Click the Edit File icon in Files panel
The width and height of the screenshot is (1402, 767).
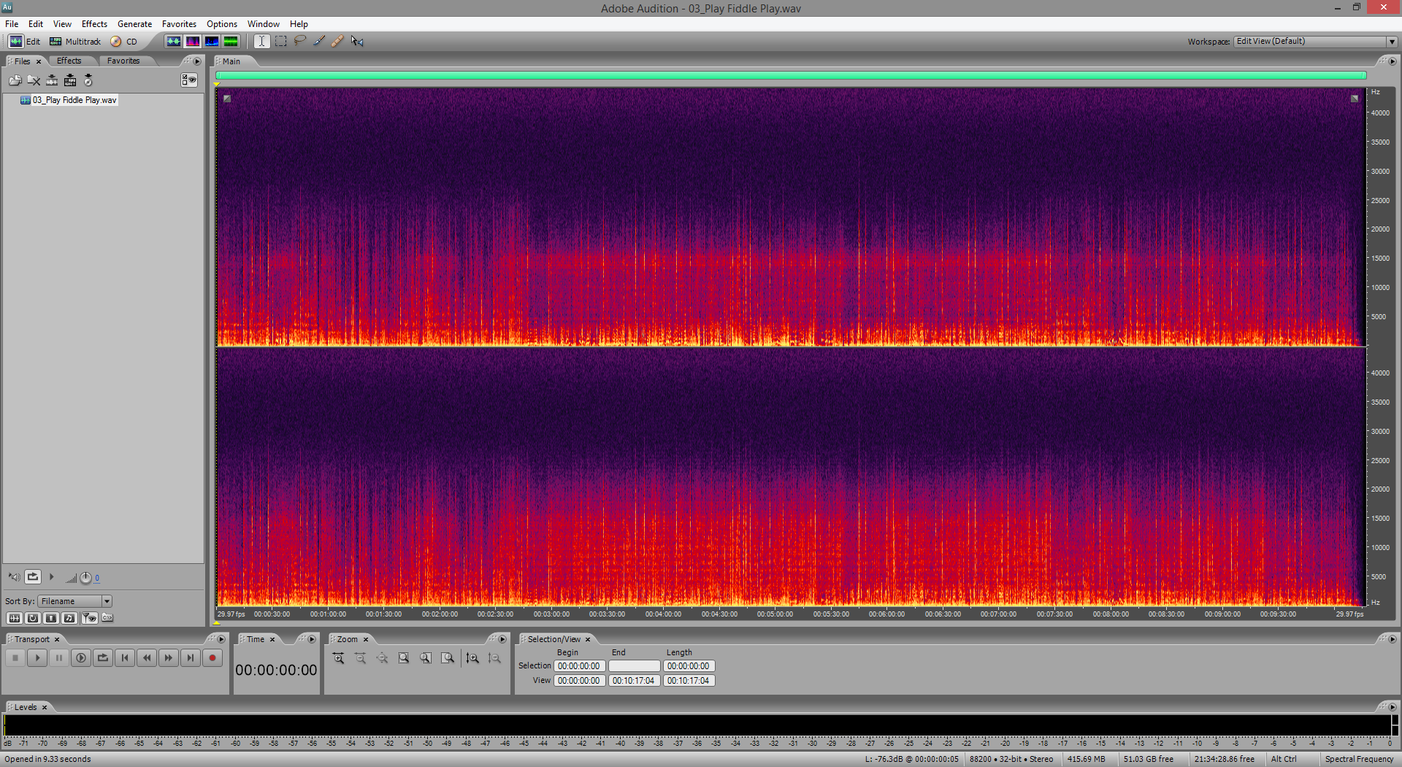52,80
